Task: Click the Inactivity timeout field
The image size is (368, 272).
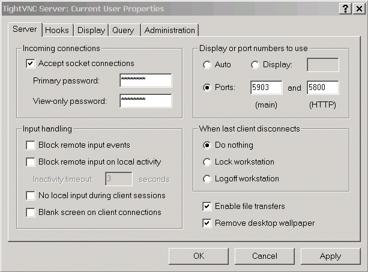Action: pyautogui.click(x=119, y=179)
